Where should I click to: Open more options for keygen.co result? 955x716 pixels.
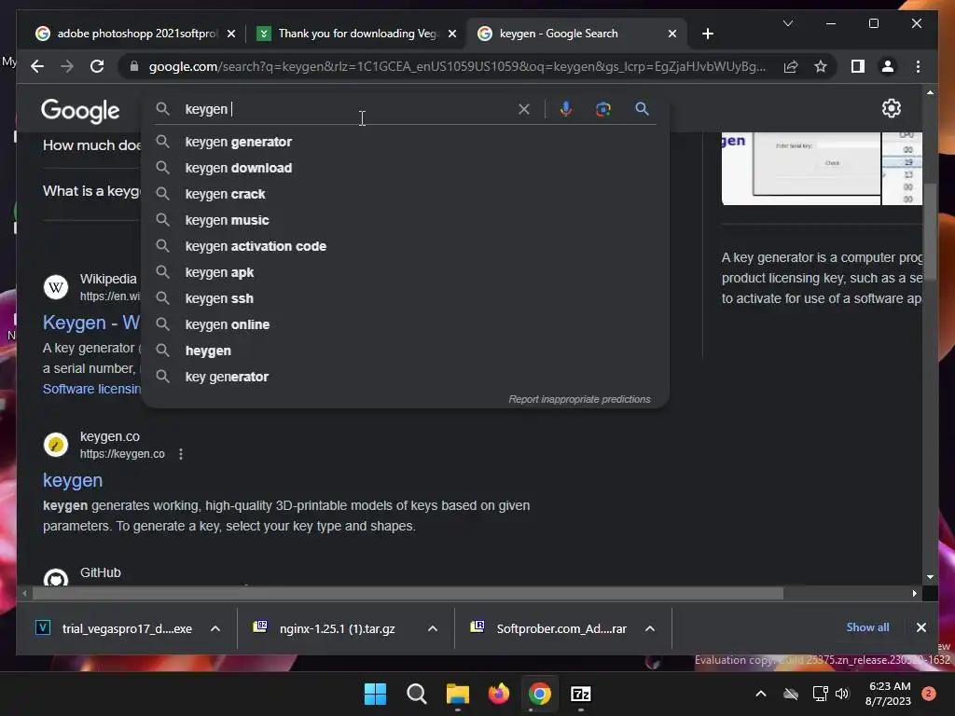181,454
